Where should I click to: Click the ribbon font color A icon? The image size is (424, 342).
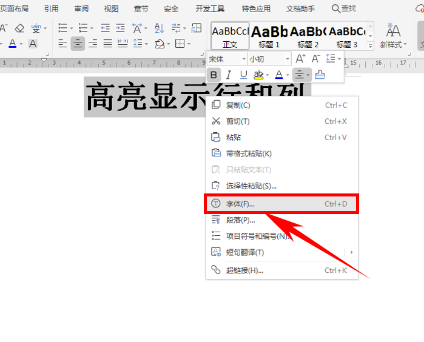click(13, 44)
